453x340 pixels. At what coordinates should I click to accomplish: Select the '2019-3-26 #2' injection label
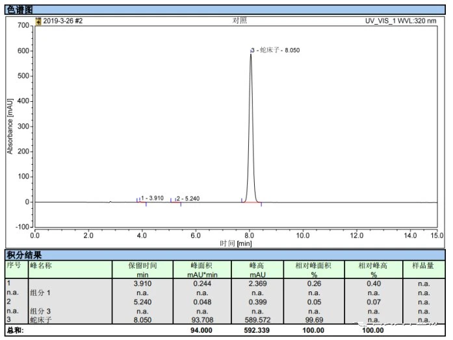pyautogui.click(x=62, y=21)
